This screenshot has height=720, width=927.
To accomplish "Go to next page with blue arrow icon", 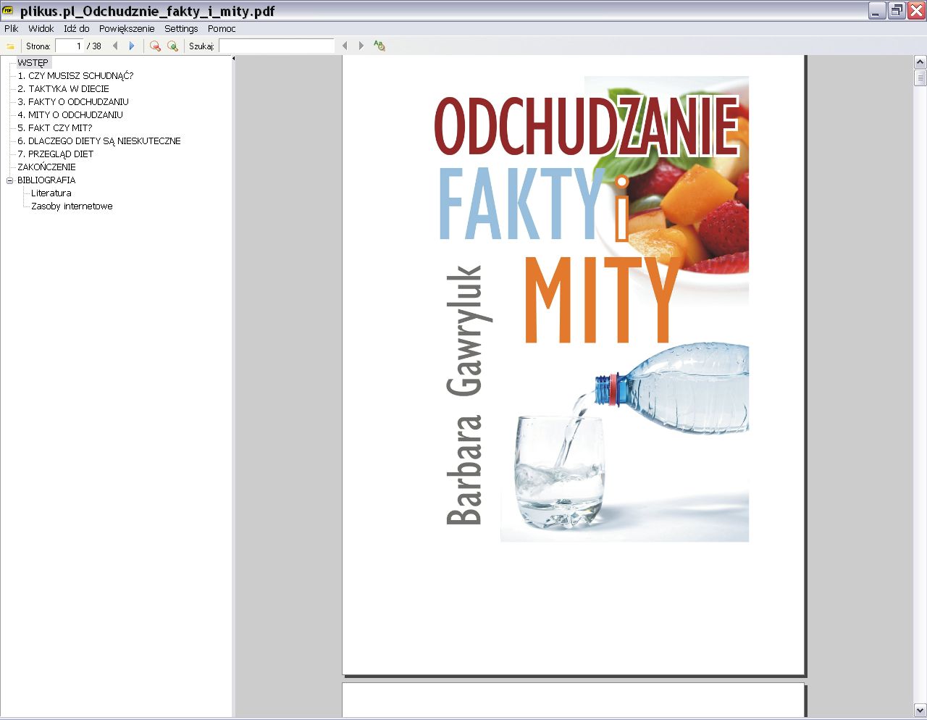I will (132, 45).
